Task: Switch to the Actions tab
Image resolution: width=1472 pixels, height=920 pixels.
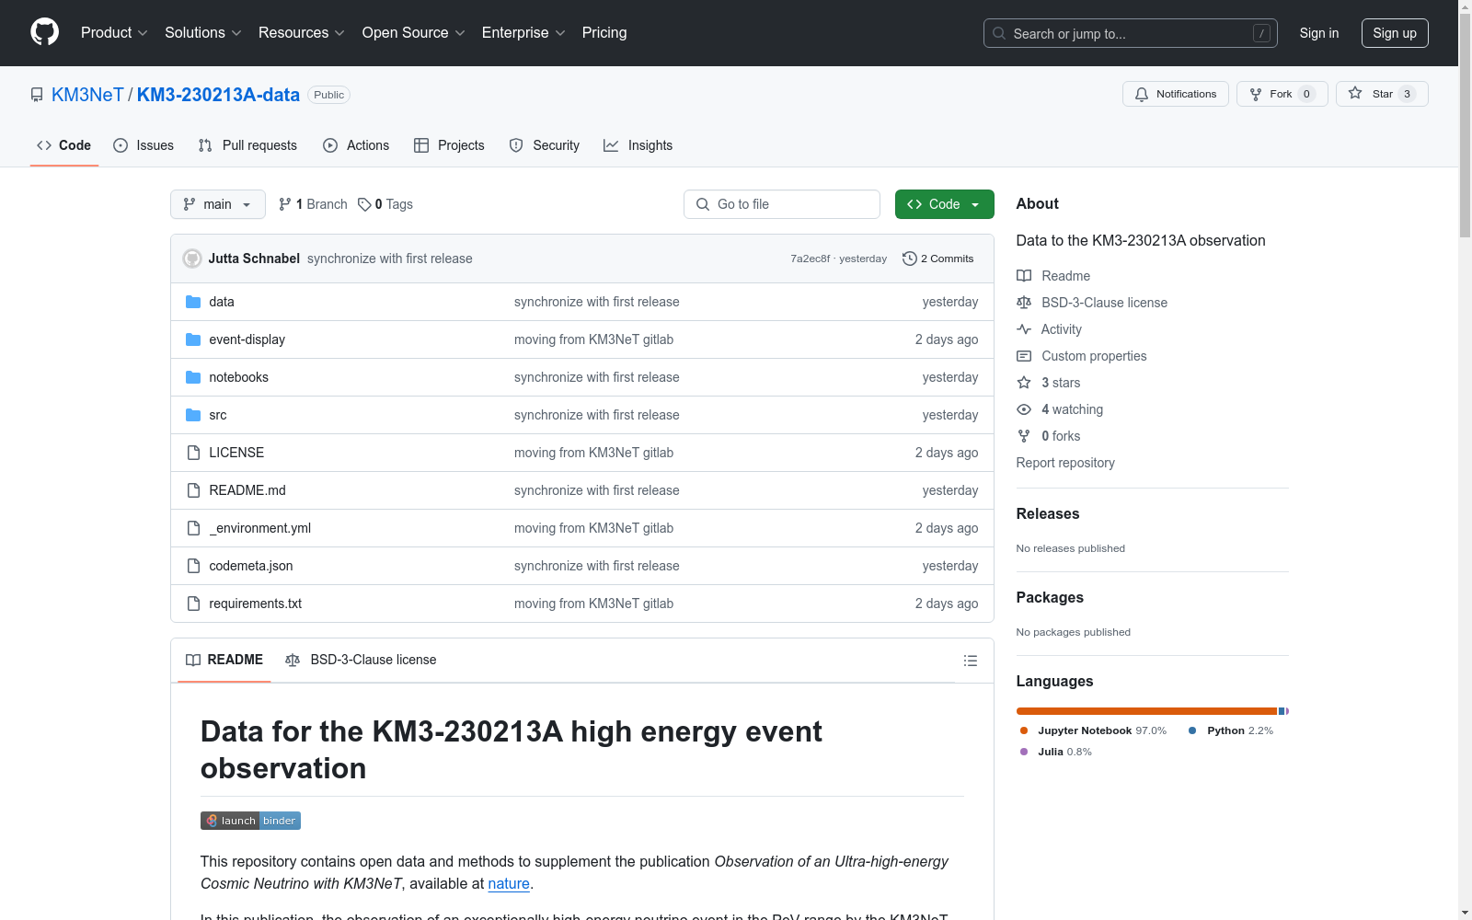Action: 356,145
